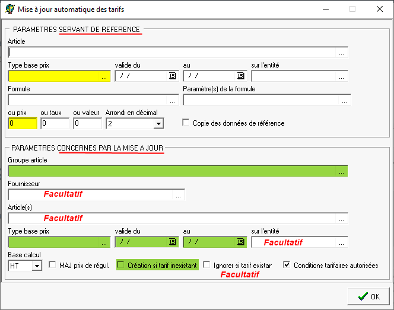394x310 pixels.
Task: Open calendar for reference 'valide du' date
Action: pyautogui.click(x=173, y=76)
